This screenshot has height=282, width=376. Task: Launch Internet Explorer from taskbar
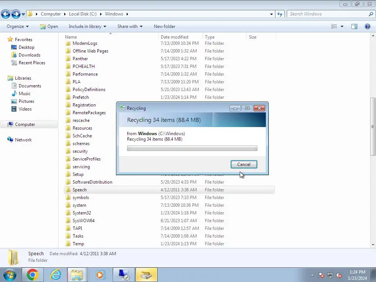click(56, 275)
